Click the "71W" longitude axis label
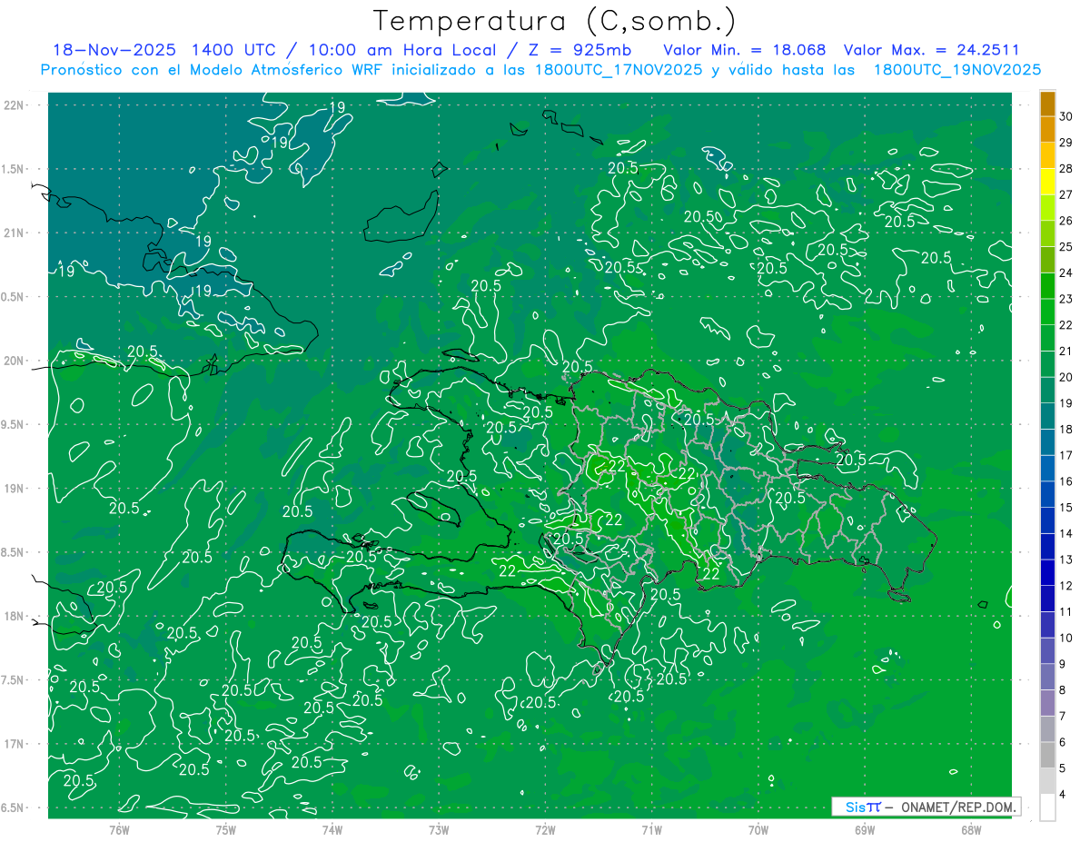Viewport: 1090px width, 842px height. pos(651,829)
